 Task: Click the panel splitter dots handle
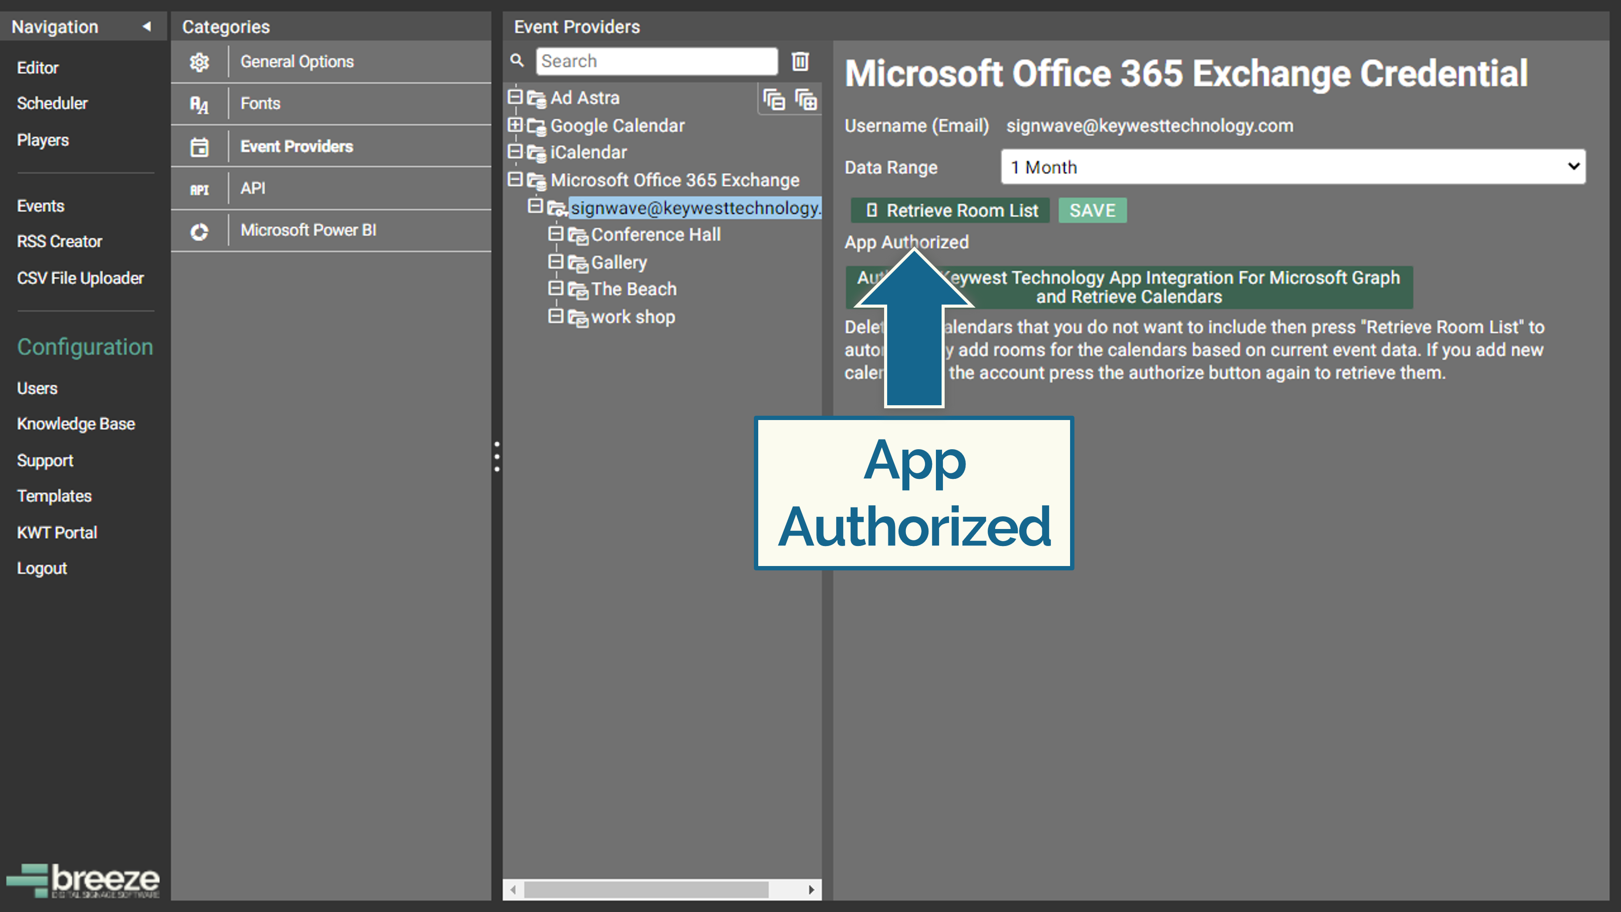(497, 456)
